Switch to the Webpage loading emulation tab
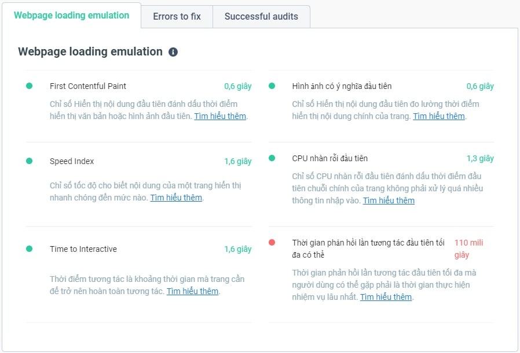The height and width of the screenshot is (353, 520). click(71, 16)
